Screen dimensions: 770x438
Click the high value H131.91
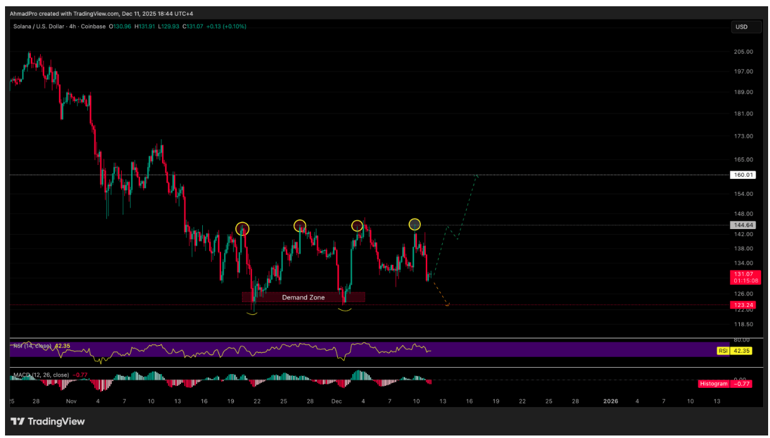(146, 26)
